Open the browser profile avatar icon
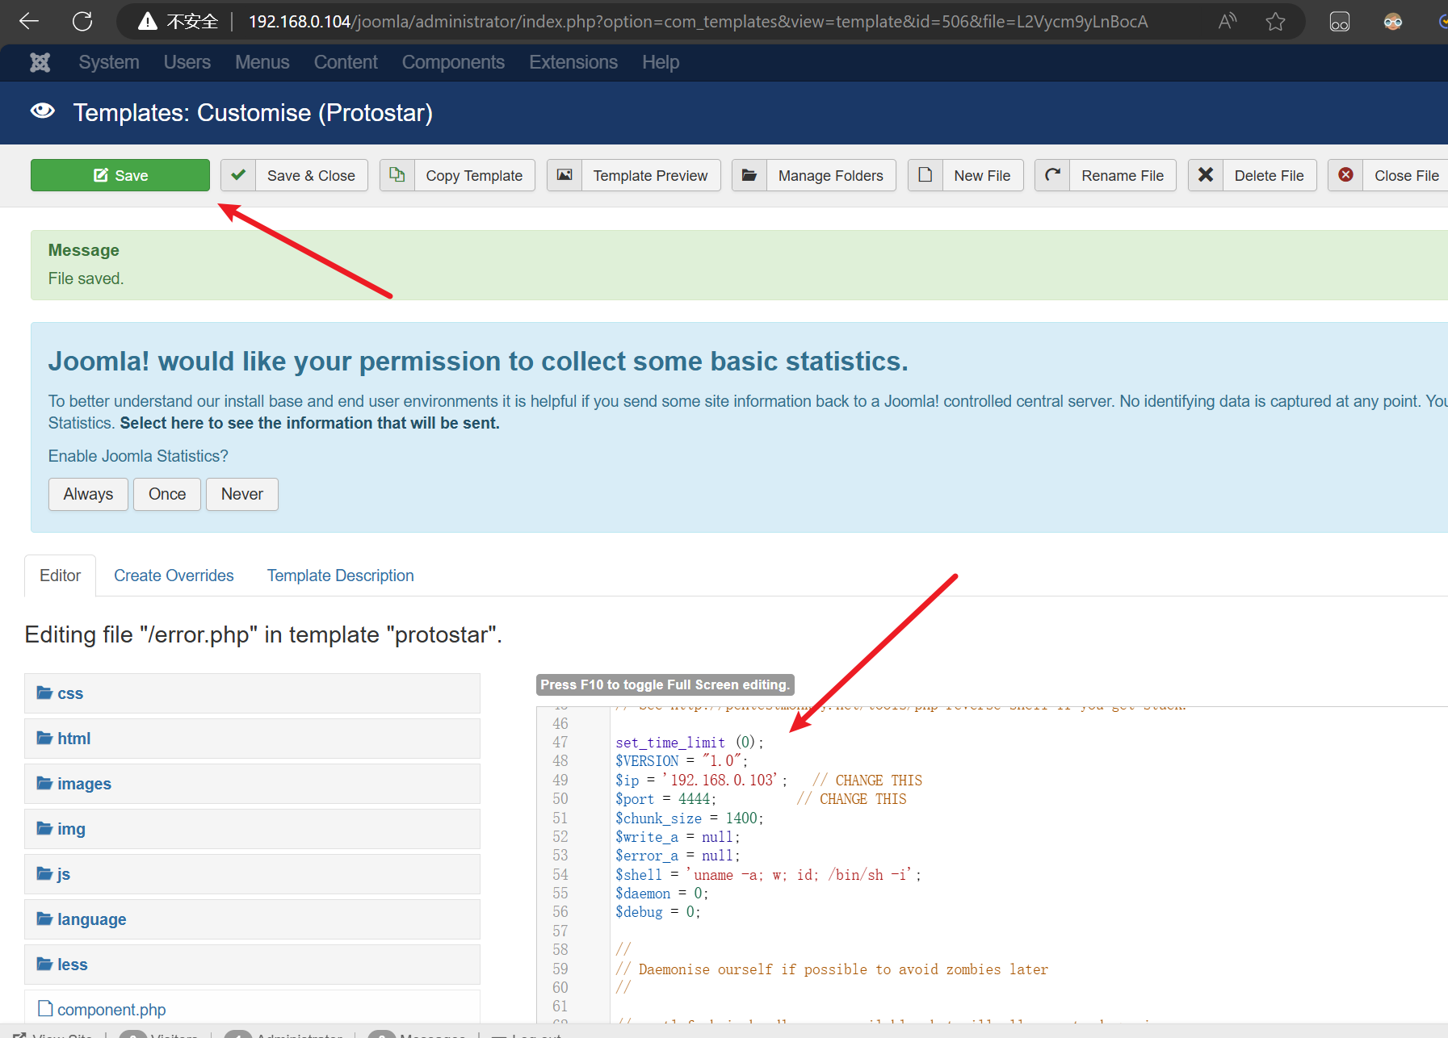 pos(1393,22)
